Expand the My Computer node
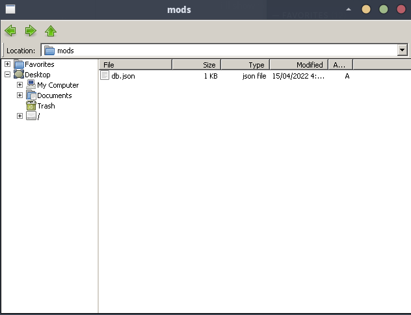Image resolution: width=411 pixels, height=315 pixels. coord(20,85)
